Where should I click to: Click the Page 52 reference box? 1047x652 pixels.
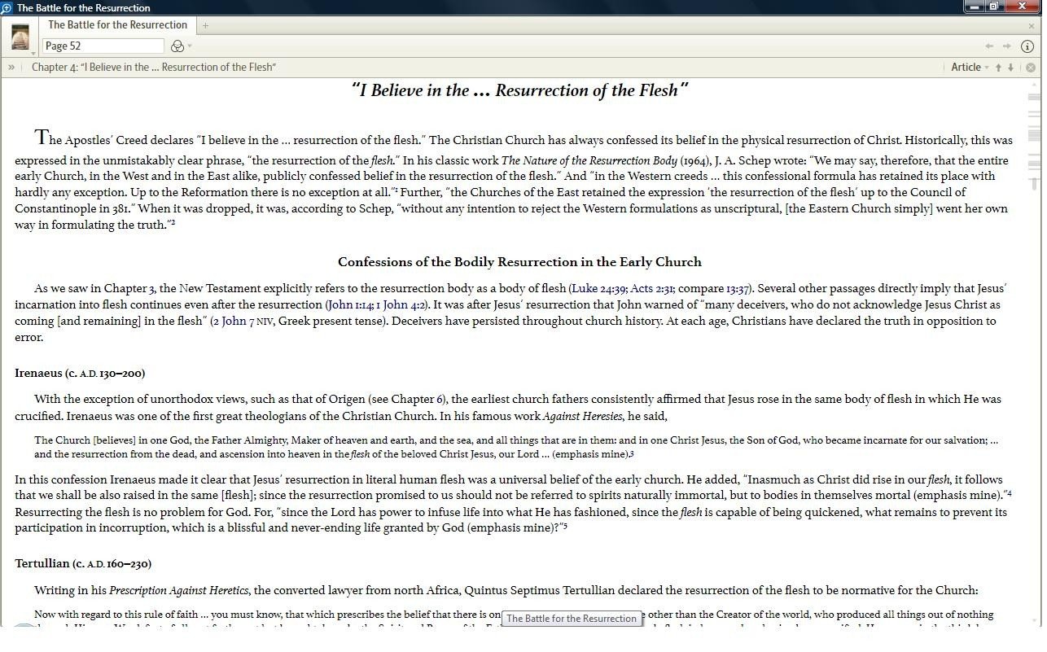103,46
